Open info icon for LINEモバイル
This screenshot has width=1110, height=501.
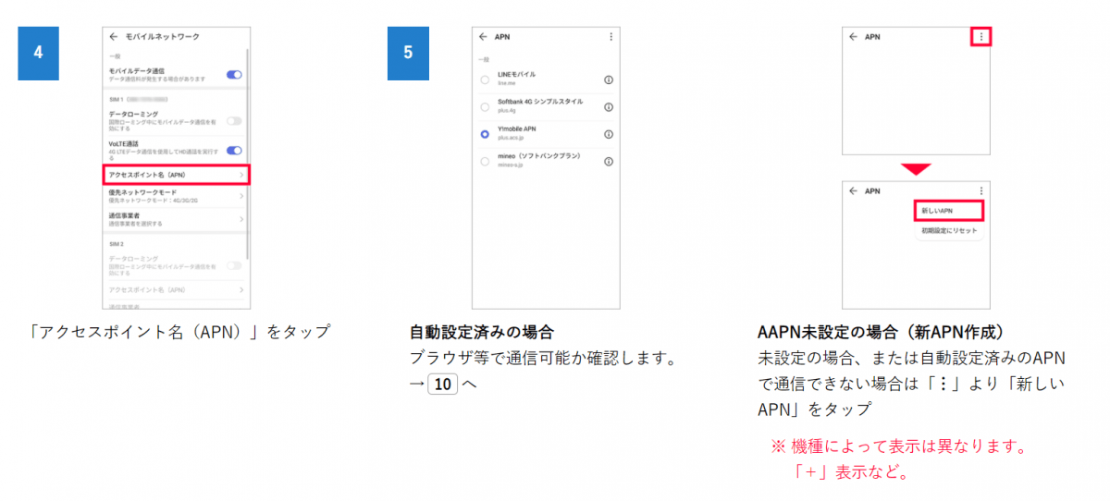(x=609, y=79)
